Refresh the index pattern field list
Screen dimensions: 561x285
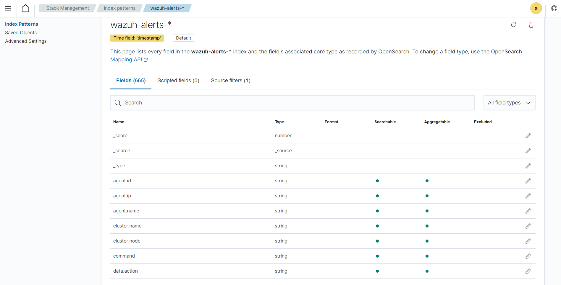click(x=513, y=25)
